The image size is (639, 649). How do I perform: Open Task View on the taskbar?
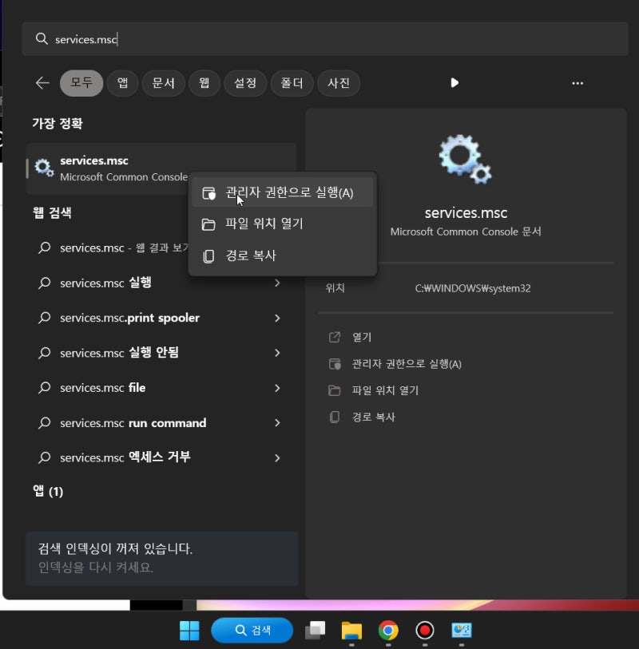coord(316,630)
